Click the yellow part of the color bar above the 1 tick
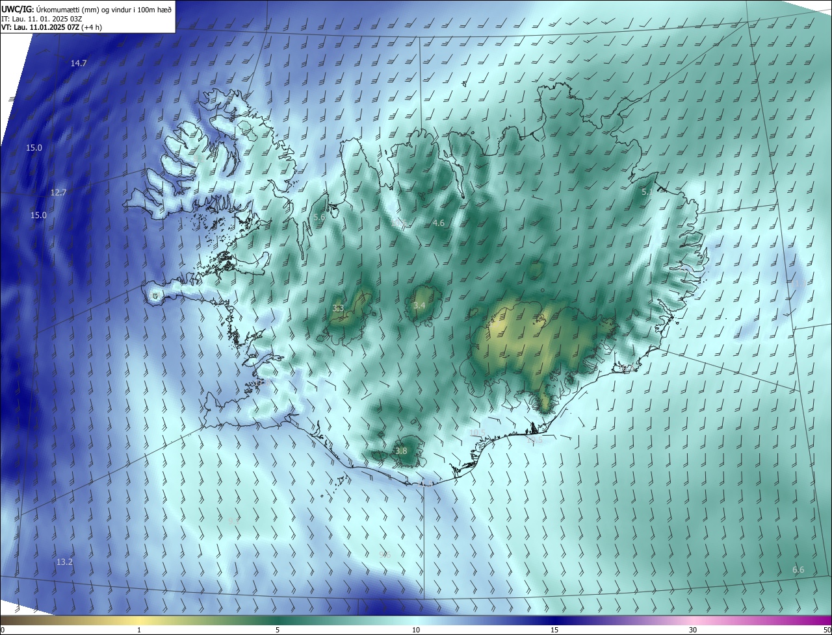Screen dimensions: 832x635 (139, 620)
